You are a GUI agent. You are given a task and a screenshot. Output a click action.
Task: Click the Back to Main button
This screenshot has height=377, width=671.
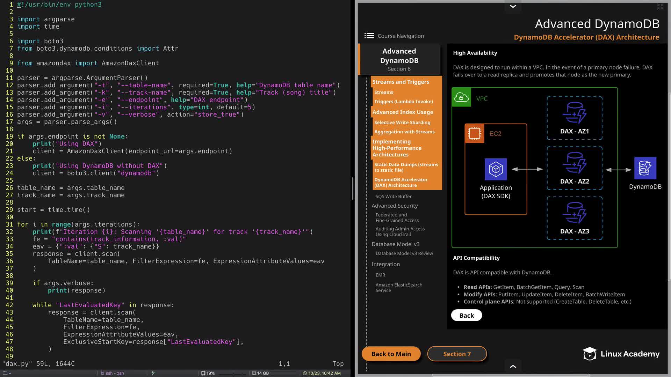tap(391, 354)
